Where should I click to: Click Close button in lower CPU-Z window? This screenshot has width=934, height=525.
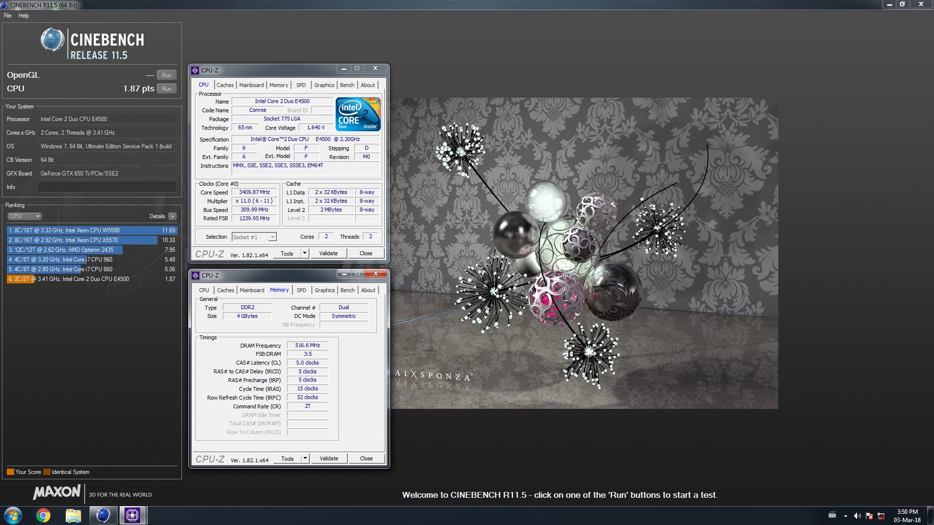coord(366,459)
